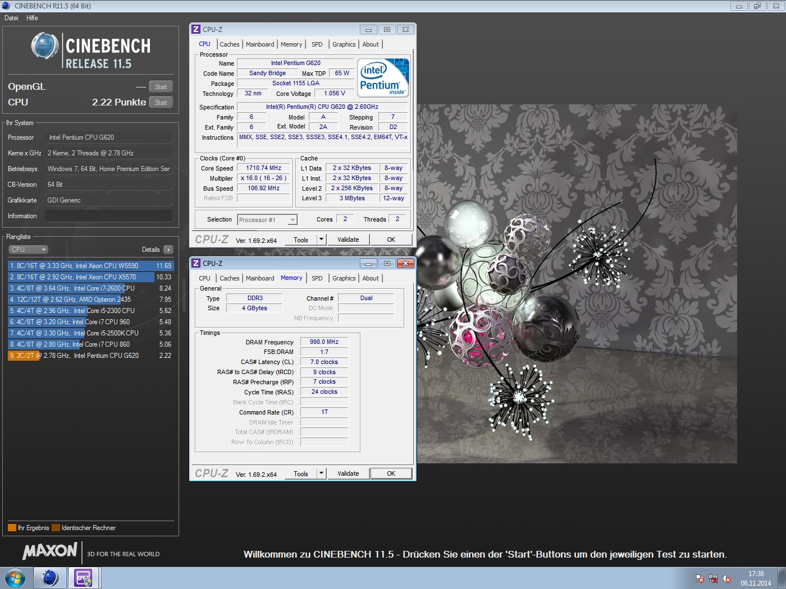Click the orange Ihr Ergebnis legend swatch

[12, 528]
